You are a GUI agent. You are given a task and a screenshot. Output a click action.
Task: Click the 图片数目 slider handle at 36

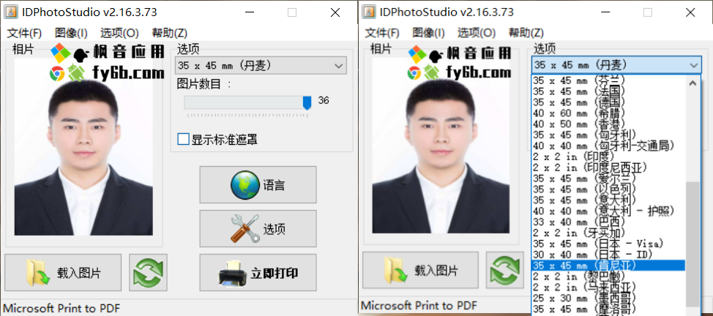click(307, 102)
